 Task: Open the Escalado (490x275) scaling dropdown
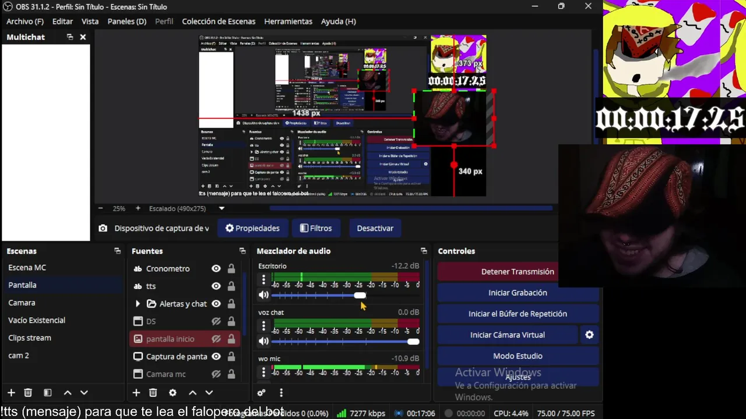[221, 208]
